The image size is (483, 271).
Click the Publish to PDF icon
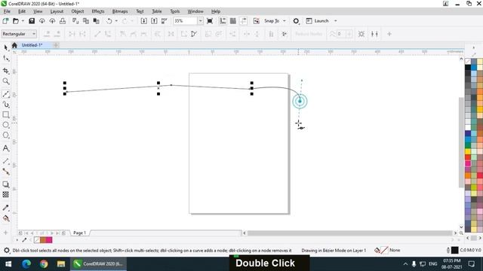click(165, 21)
